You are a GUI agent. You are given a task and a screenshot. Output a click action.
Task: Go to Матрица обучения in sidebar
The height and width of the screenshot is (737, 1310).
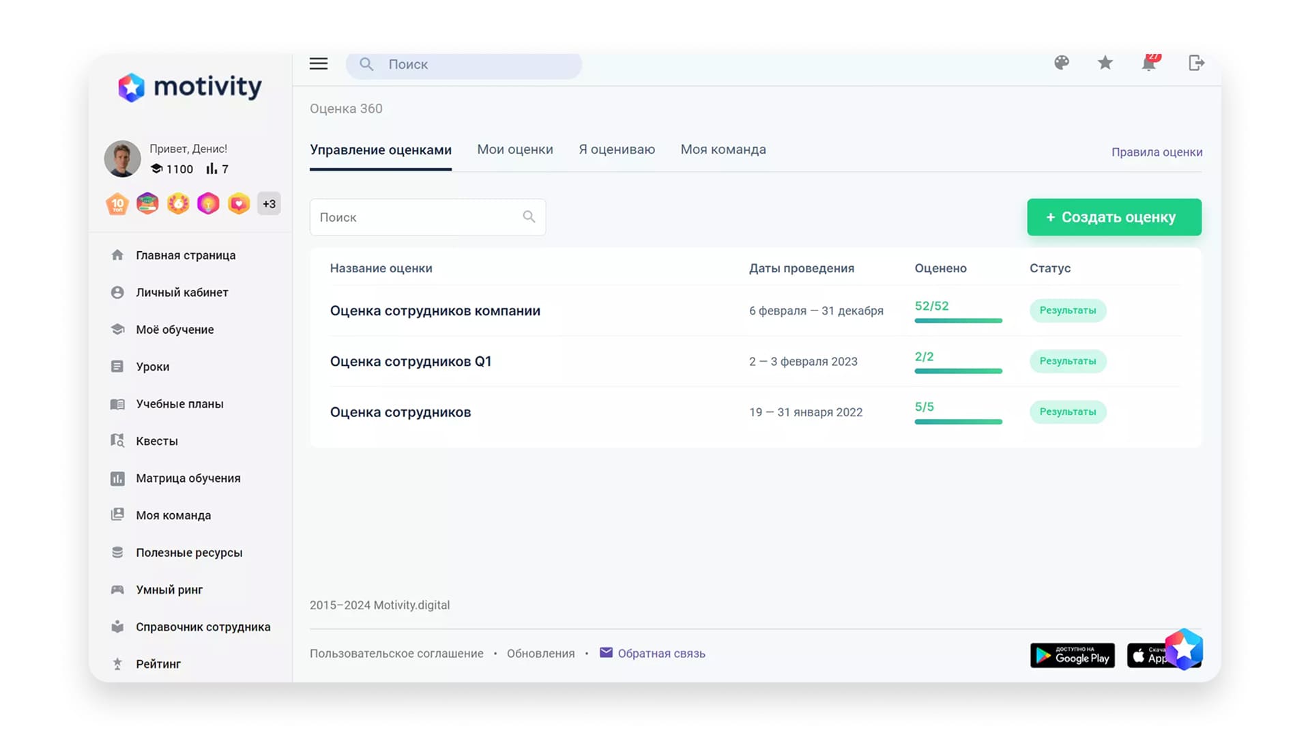pyautogui.click(x=188, y=478)
